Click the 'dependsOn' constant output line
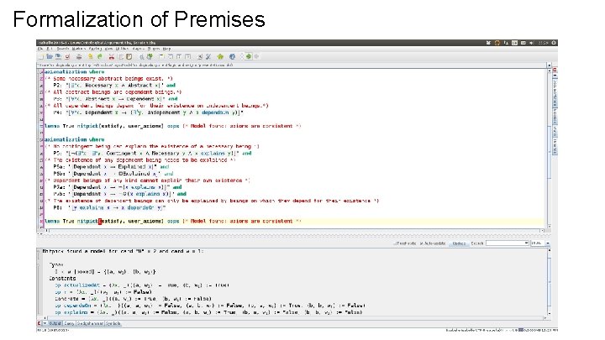The width and height of the screenshot is (605, 340). click(210, 306)
